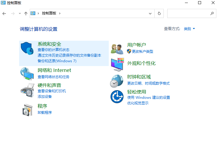Open the Ease of Access icon
Viewport: 219px width, 166px height.
(117, 97)
